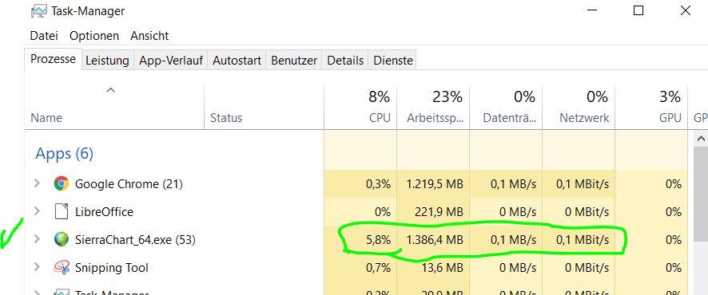
Task: Open the Datei menu
Action: tap(44, 36)
